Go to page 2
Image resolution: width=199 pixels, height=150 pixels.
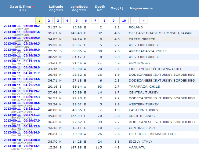[x=49, y=20]
